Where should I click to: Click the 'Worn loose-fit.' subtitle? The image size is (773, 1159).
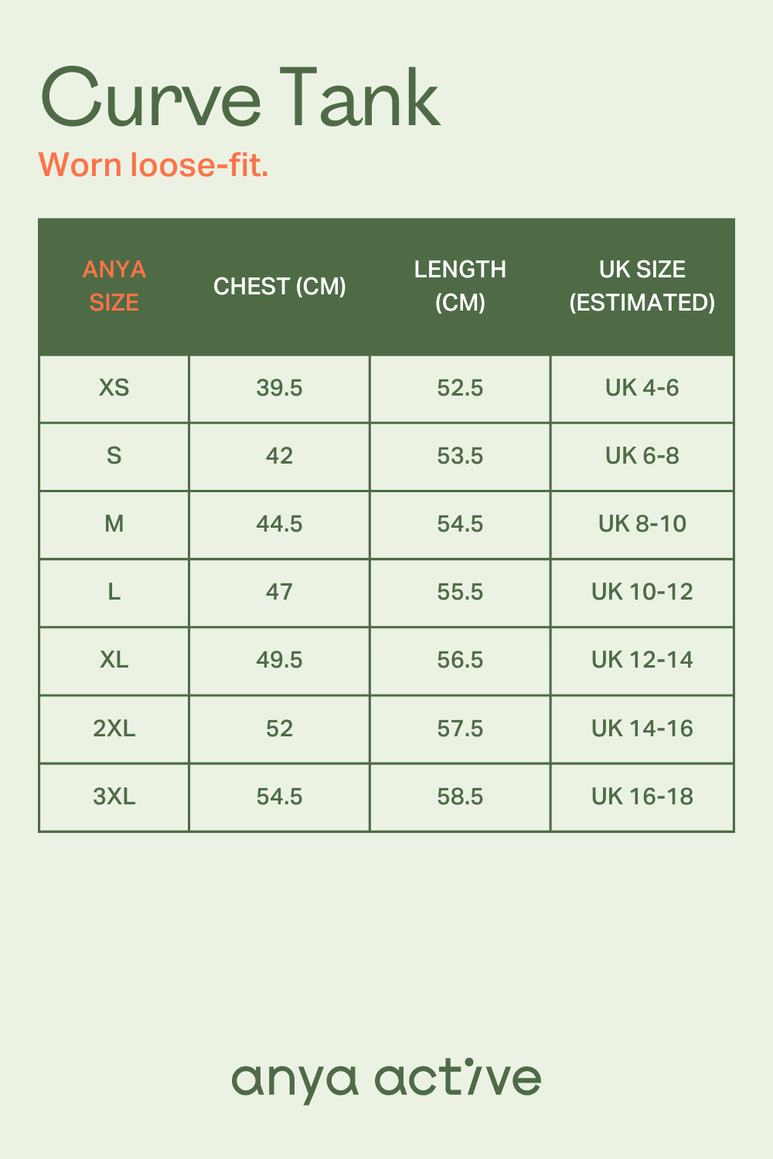click(x=154, y=165)
